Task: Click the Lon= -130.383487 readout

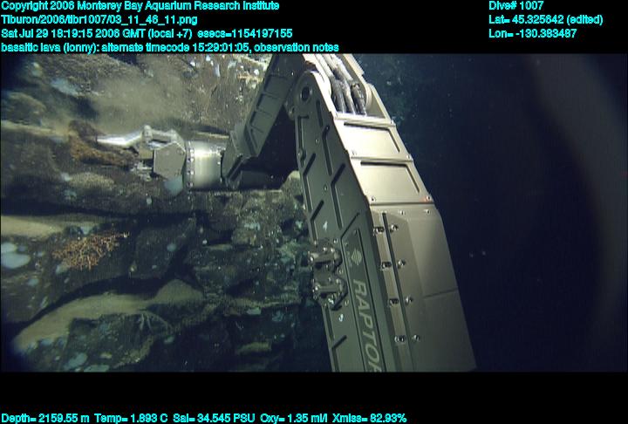Action: [533, 33]
